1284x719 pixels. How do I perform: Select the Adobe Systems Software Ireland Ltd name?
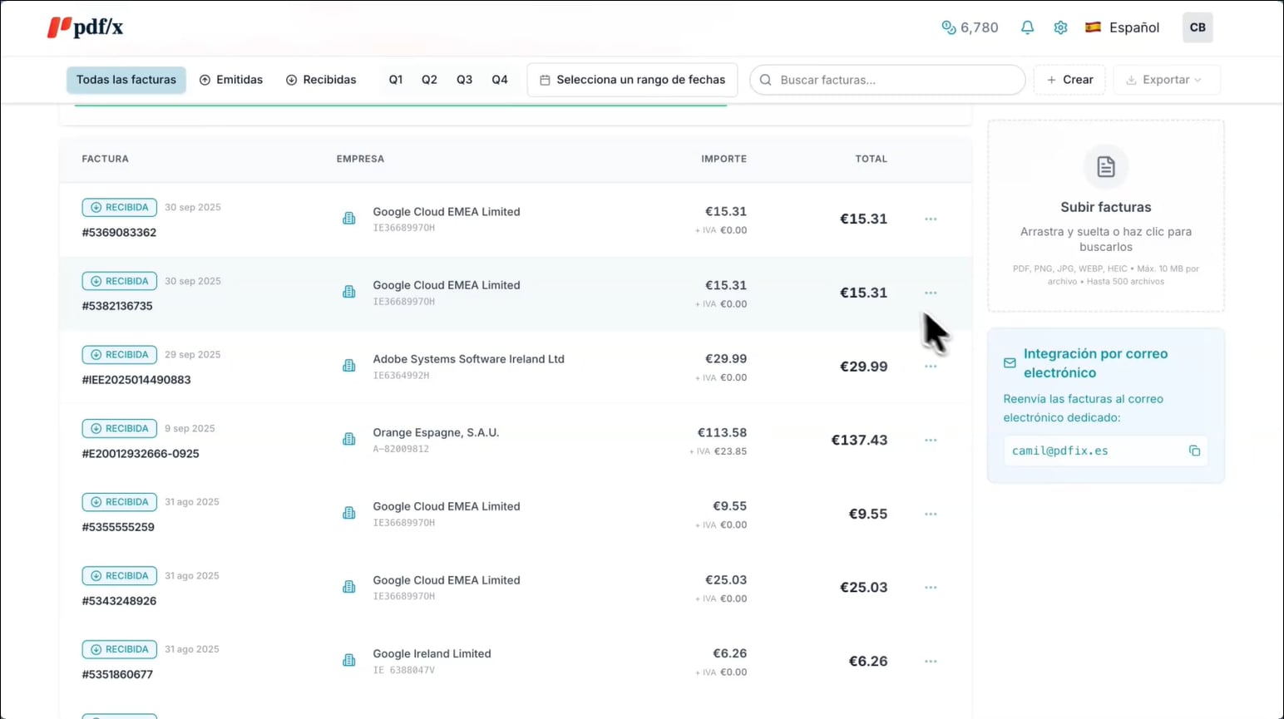(x=468, y=359)
